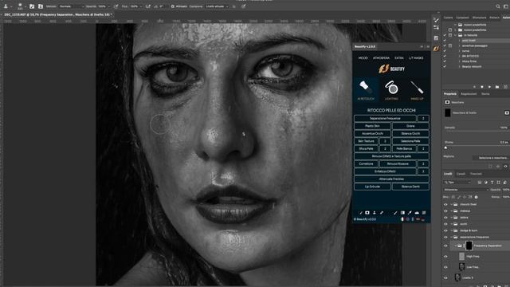Click the Italian flag language icon in Beautify
510x287 pixels.
point(402,219)
